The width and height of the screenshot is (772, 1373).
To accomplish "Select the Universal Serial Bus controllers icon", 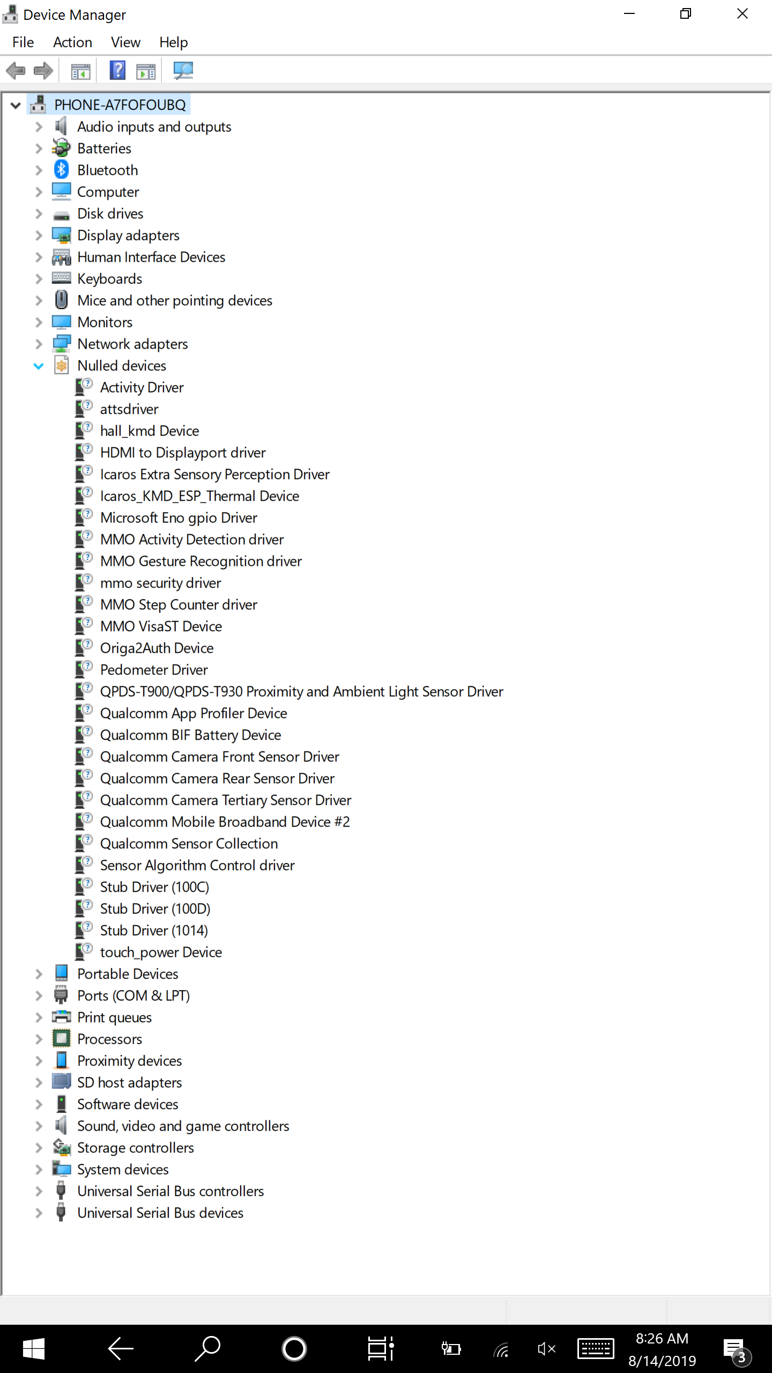I will (x=61, y=1191).
